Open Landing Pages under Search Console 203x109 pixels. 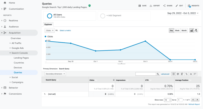[x=21, y=58]
